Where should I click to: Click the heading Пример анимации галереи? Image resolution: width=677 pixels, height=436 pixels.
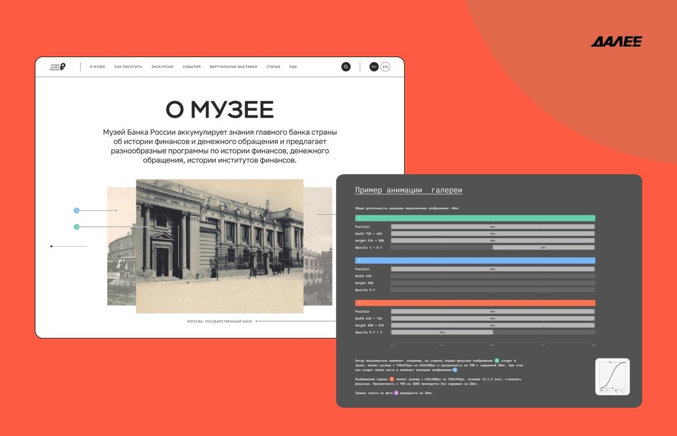(x=409, y=190)
